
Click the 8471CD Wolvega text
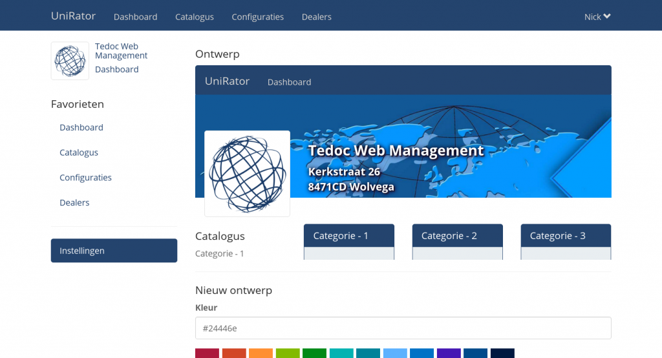[x=351, y=187]
